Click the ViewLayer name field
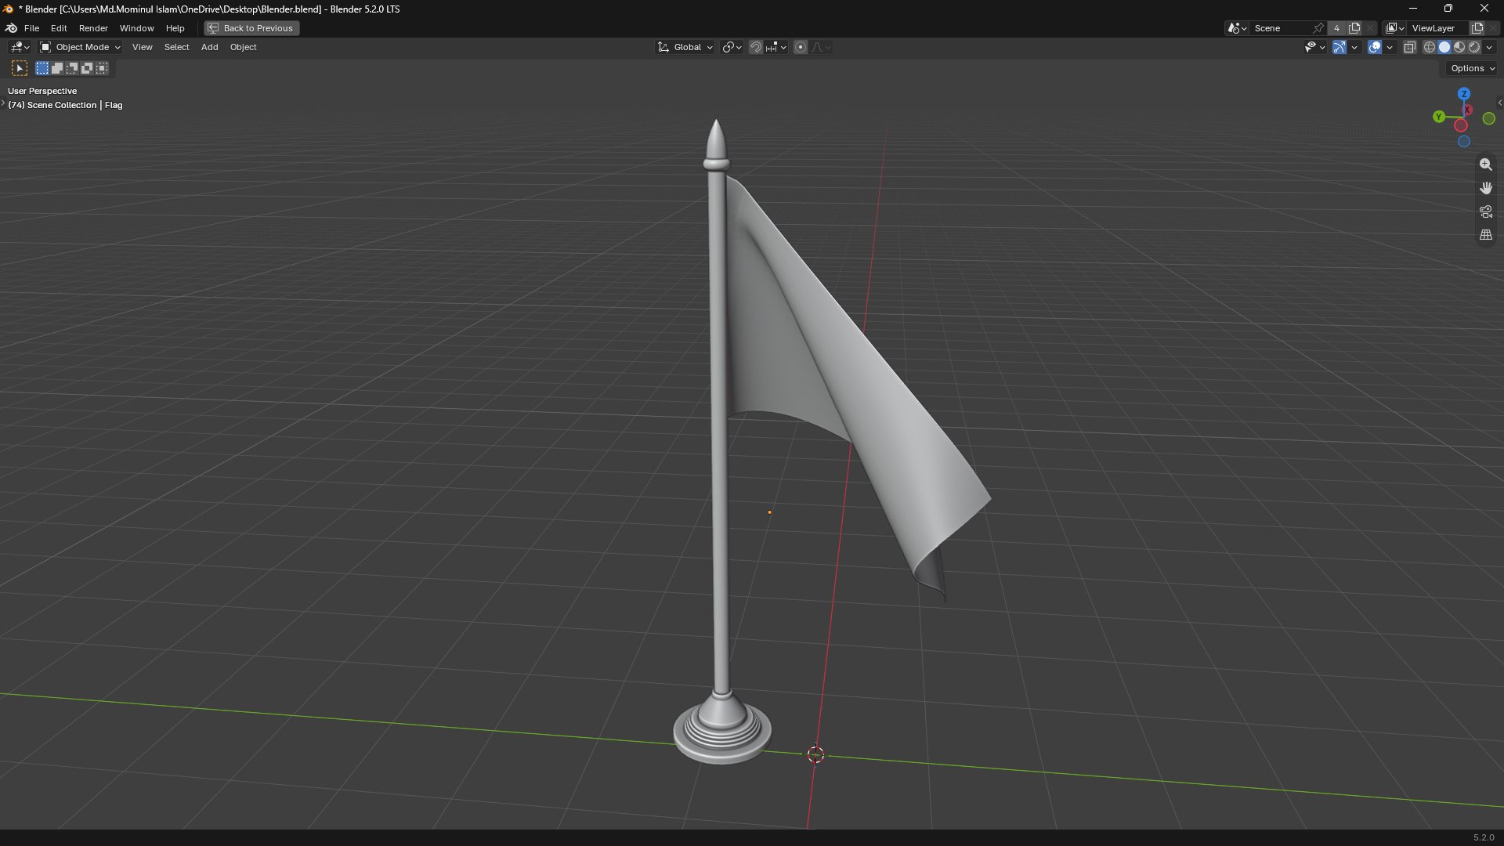The image size is (1504, 846). tap(1438, 28)
